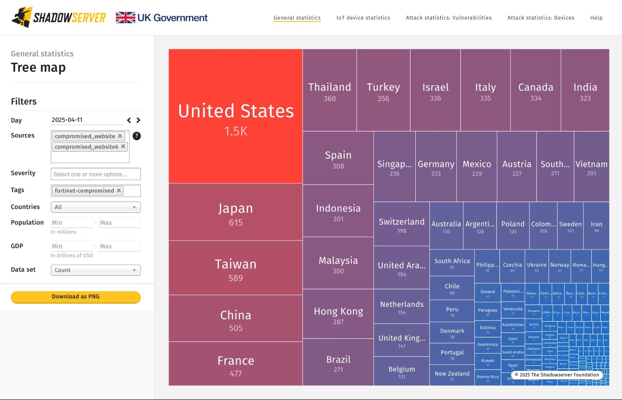The width and height of the screenshot is (622, 400).
Task: Select the Greece treemap tile
Action: pyautogui.click(x=488, y=293)
